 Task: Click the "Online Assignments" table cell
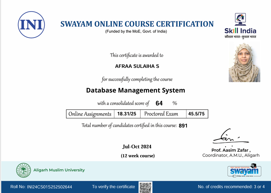pyautogui.click(x=90, y=114)
